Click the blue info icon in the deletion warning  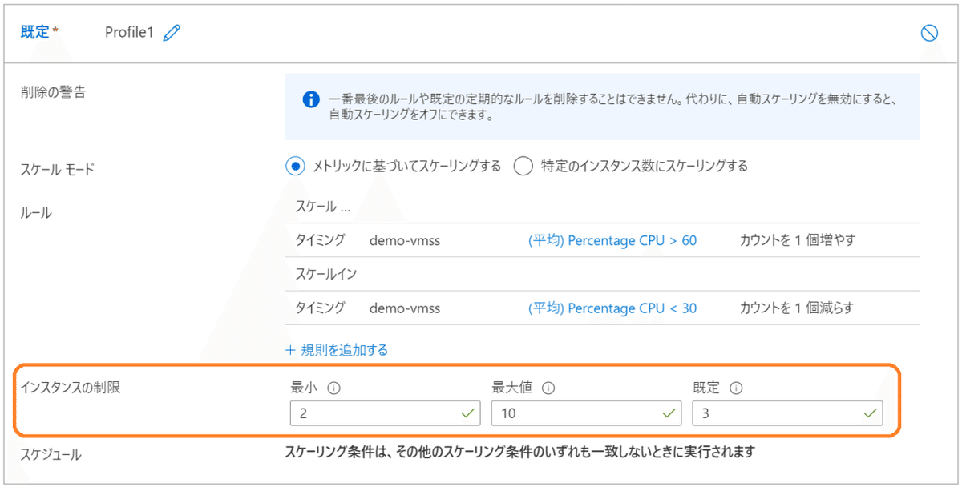(311, 100)
